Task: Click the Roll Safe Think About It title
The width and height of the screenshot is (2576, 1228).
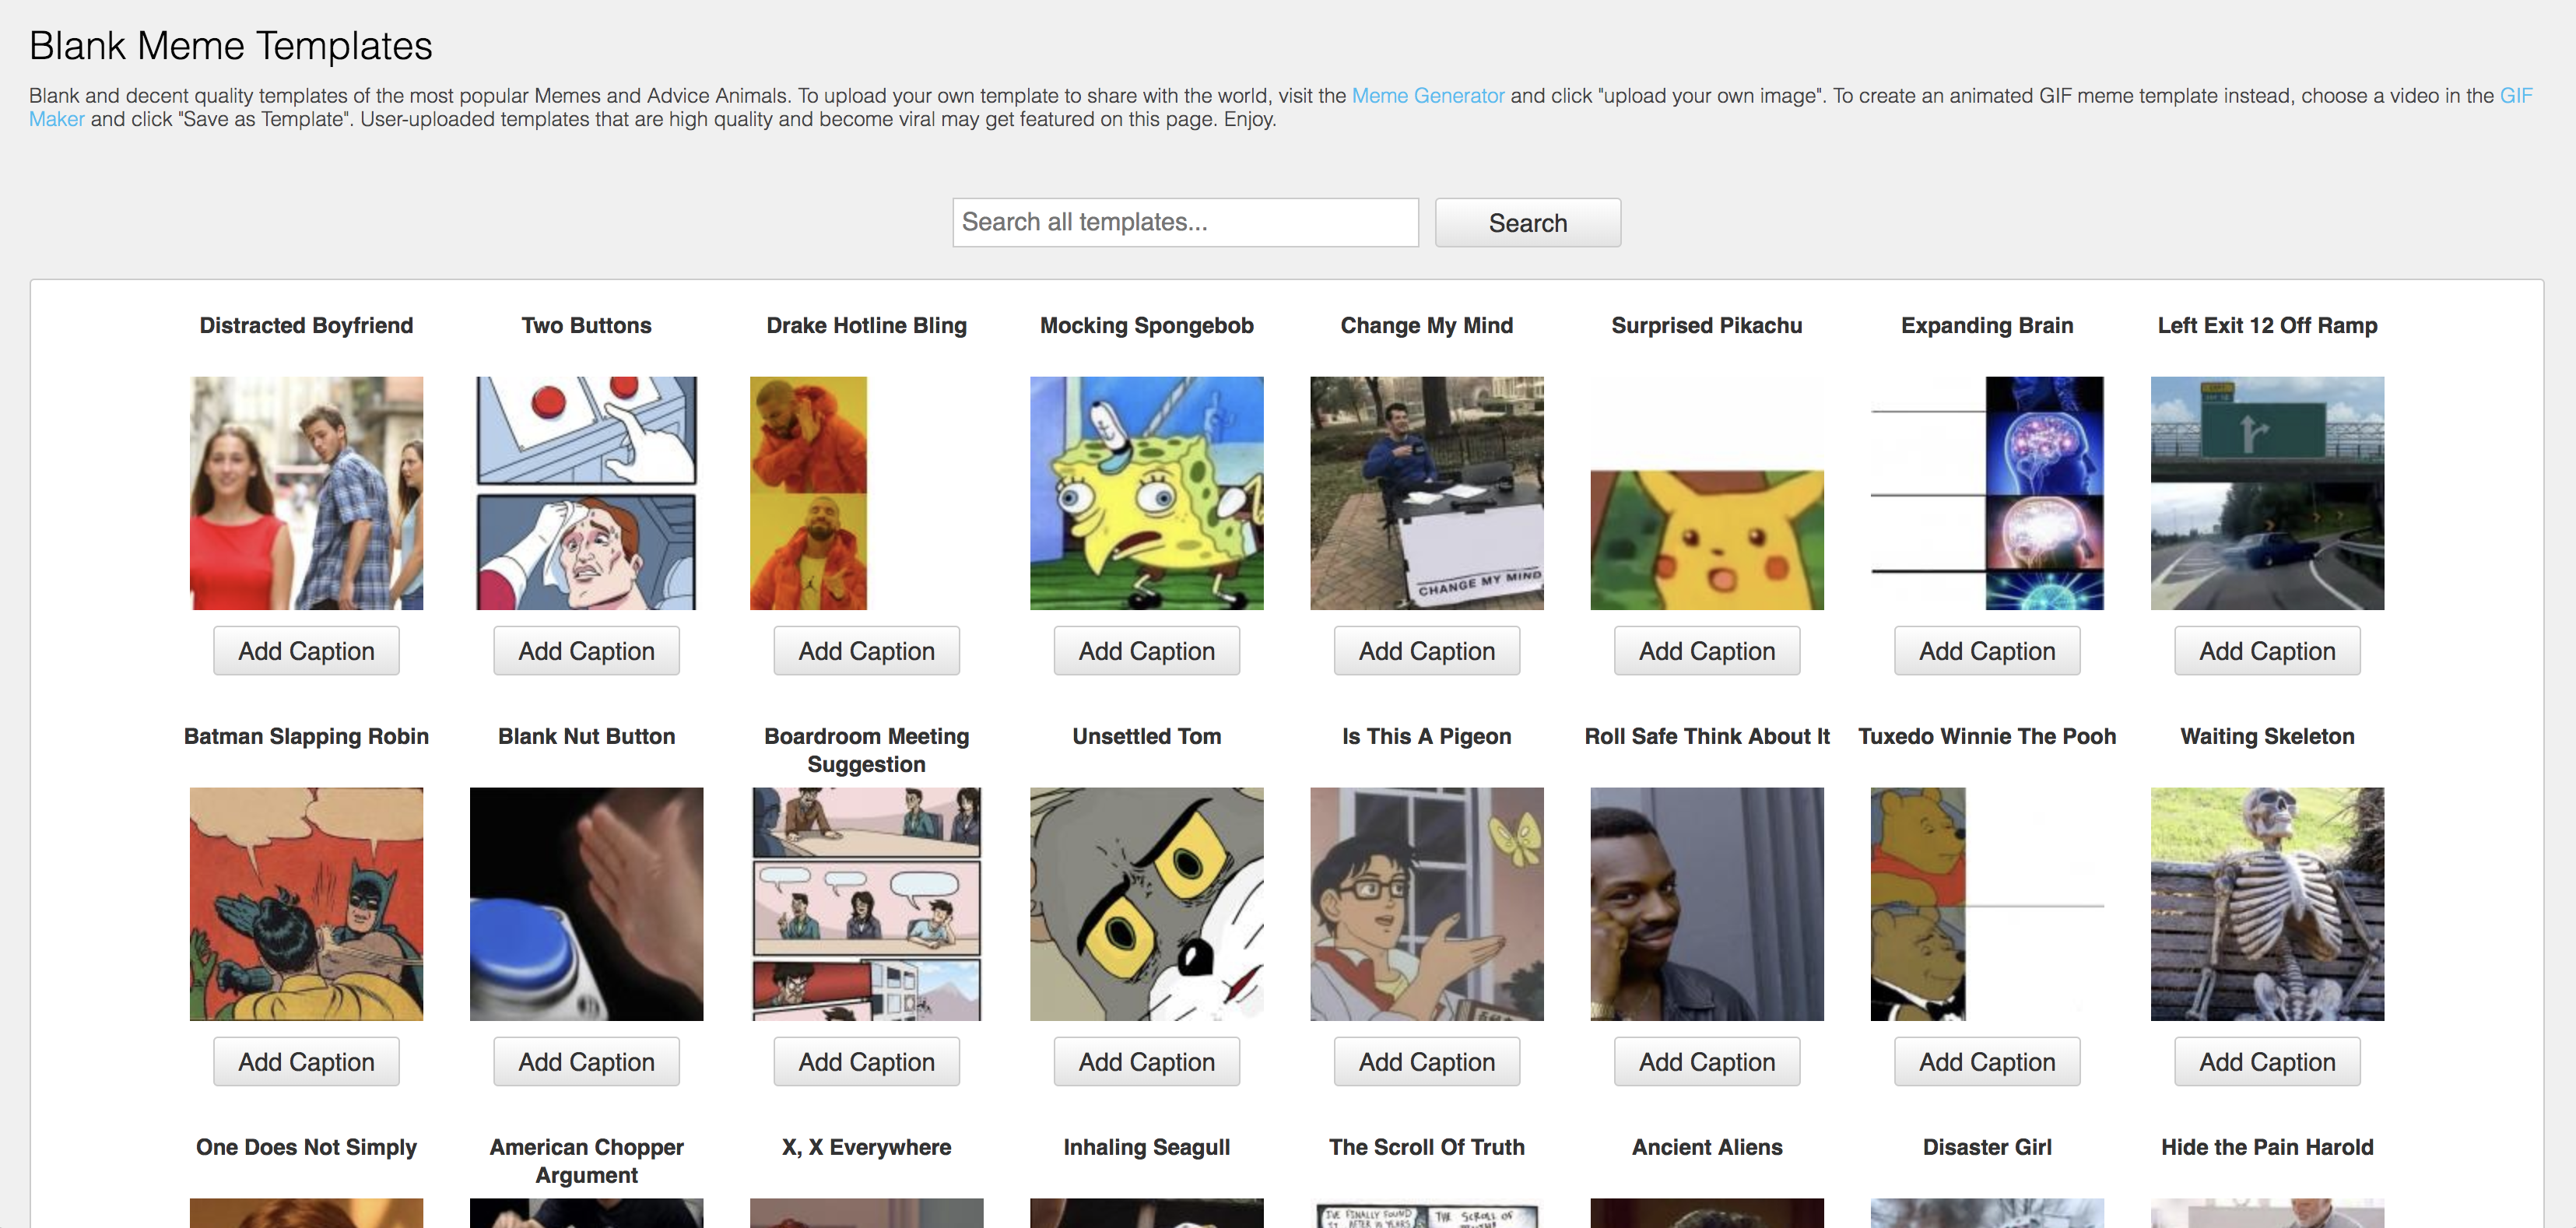Action: click(x=1706, y=736)
